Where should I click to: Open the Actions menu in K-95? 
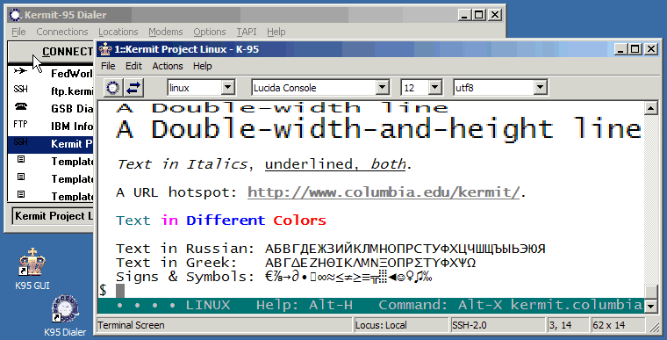pyautogui.click(x=168, y=66)
